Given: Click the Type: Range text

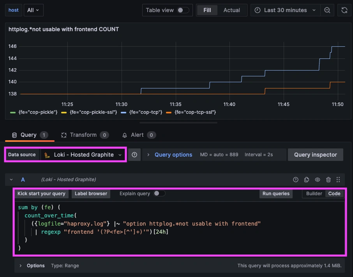Looking at the screenshot, I should pos(65,266).
